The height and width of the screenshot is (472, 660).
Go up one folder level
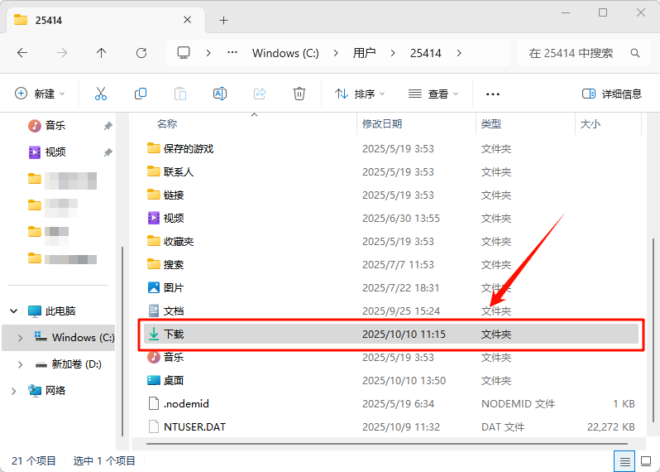click(x=102, y=53)
